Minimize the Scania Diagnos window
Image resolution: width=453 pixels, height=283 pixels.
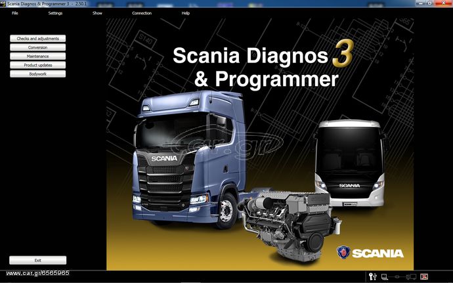point(420,3)
